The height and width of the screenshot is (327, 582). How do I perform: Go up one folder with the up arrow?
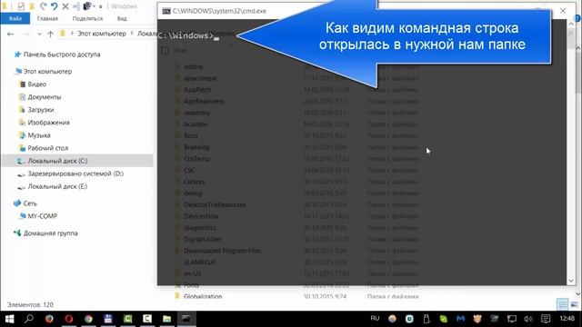[x=51, y=34]
